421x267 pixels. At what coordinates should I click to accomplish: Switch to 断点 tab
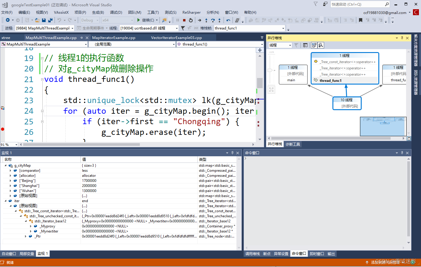point(267,254)
